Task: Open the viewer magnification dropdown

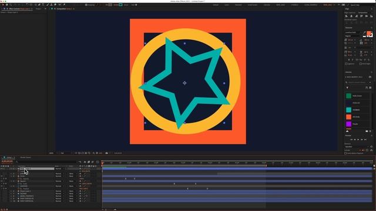Action: [x=53, y=153]
